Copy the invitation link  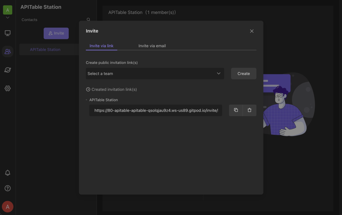(x=236, y=110)
